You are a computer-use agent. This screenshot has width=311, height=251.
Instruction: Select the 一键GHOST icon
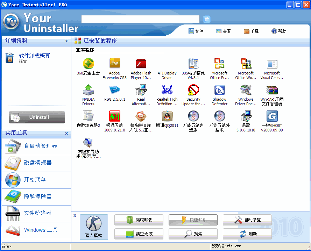272,116
